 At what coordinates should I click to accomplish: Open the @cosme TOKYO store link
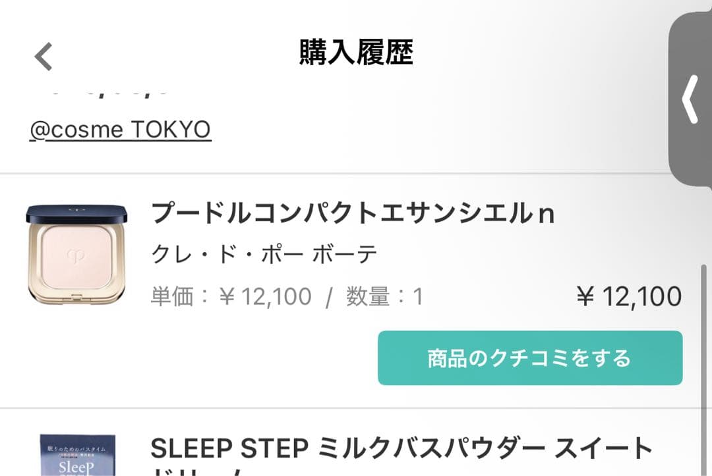120,130
